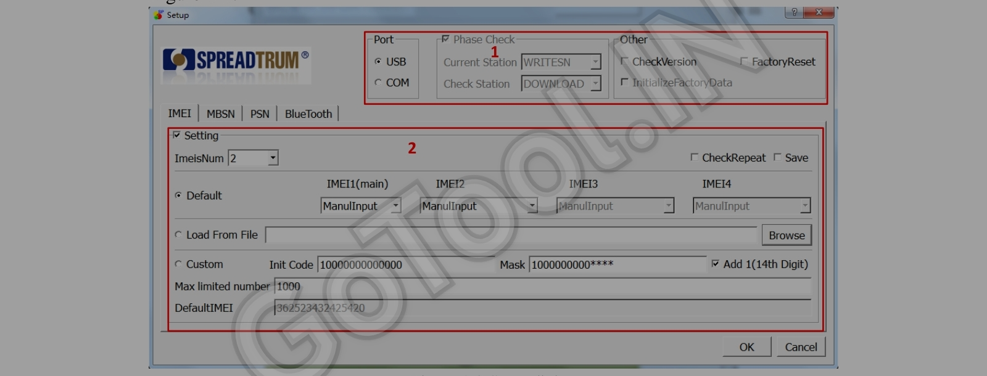Click the Init Code input field
987x376 pixels.
[x=406, y=265]
